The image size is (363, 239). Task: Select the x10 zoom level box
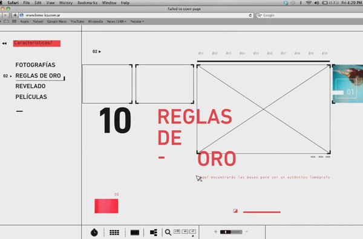(177, 231)
